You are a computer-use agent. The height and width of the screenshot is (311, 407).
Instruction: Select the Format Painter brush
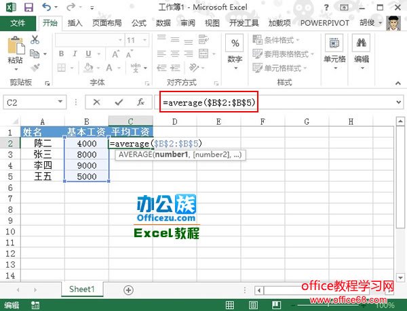(x=35, y=67)
